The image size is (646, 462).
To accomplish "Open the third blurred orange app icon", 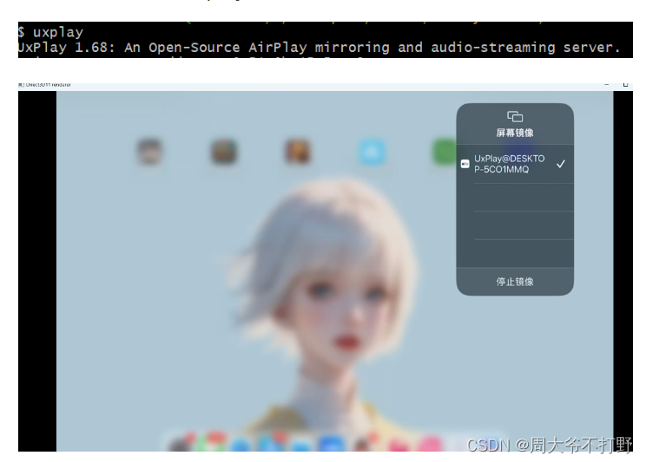I will click(x=298, y=152).
